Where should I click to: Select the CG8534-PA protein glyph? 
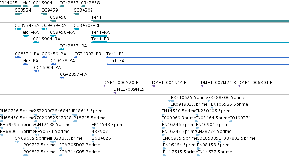coord(18,57)
